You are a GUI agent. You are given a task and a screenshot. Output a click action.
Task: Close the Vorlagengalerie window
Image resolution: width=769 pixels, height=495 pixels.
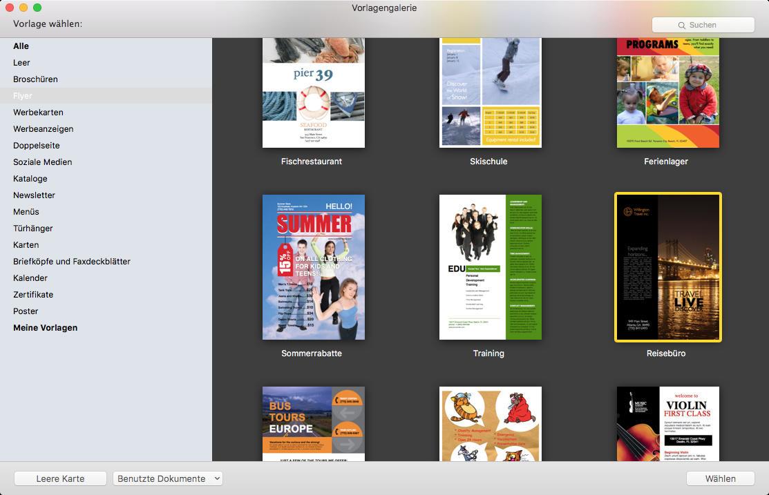pos(9,8)
